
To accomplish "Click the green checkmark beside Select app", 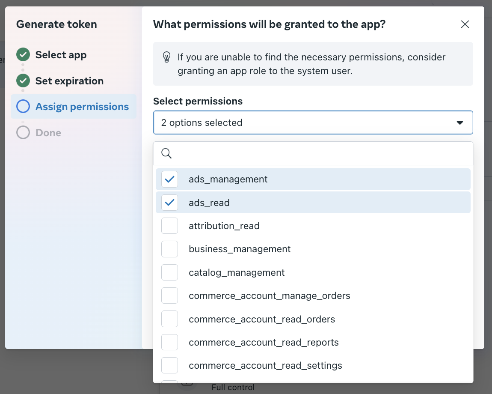I will pos(23,55).
